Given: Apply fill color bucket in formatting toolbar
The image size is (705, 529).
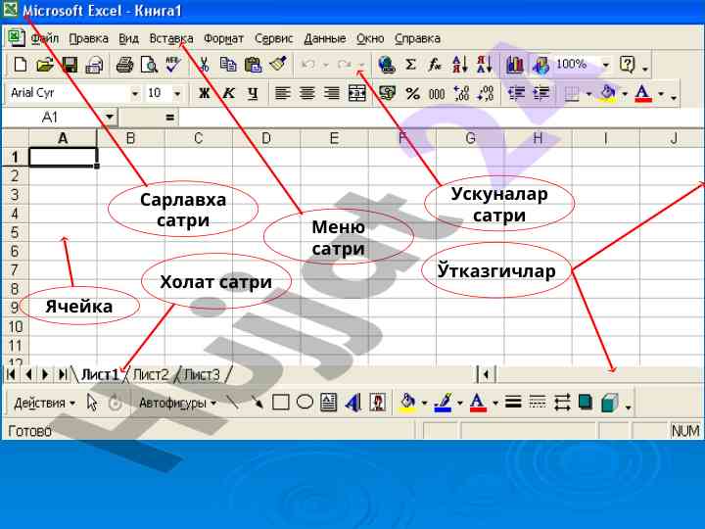Looking at the screenshot, I should (608, 94).
